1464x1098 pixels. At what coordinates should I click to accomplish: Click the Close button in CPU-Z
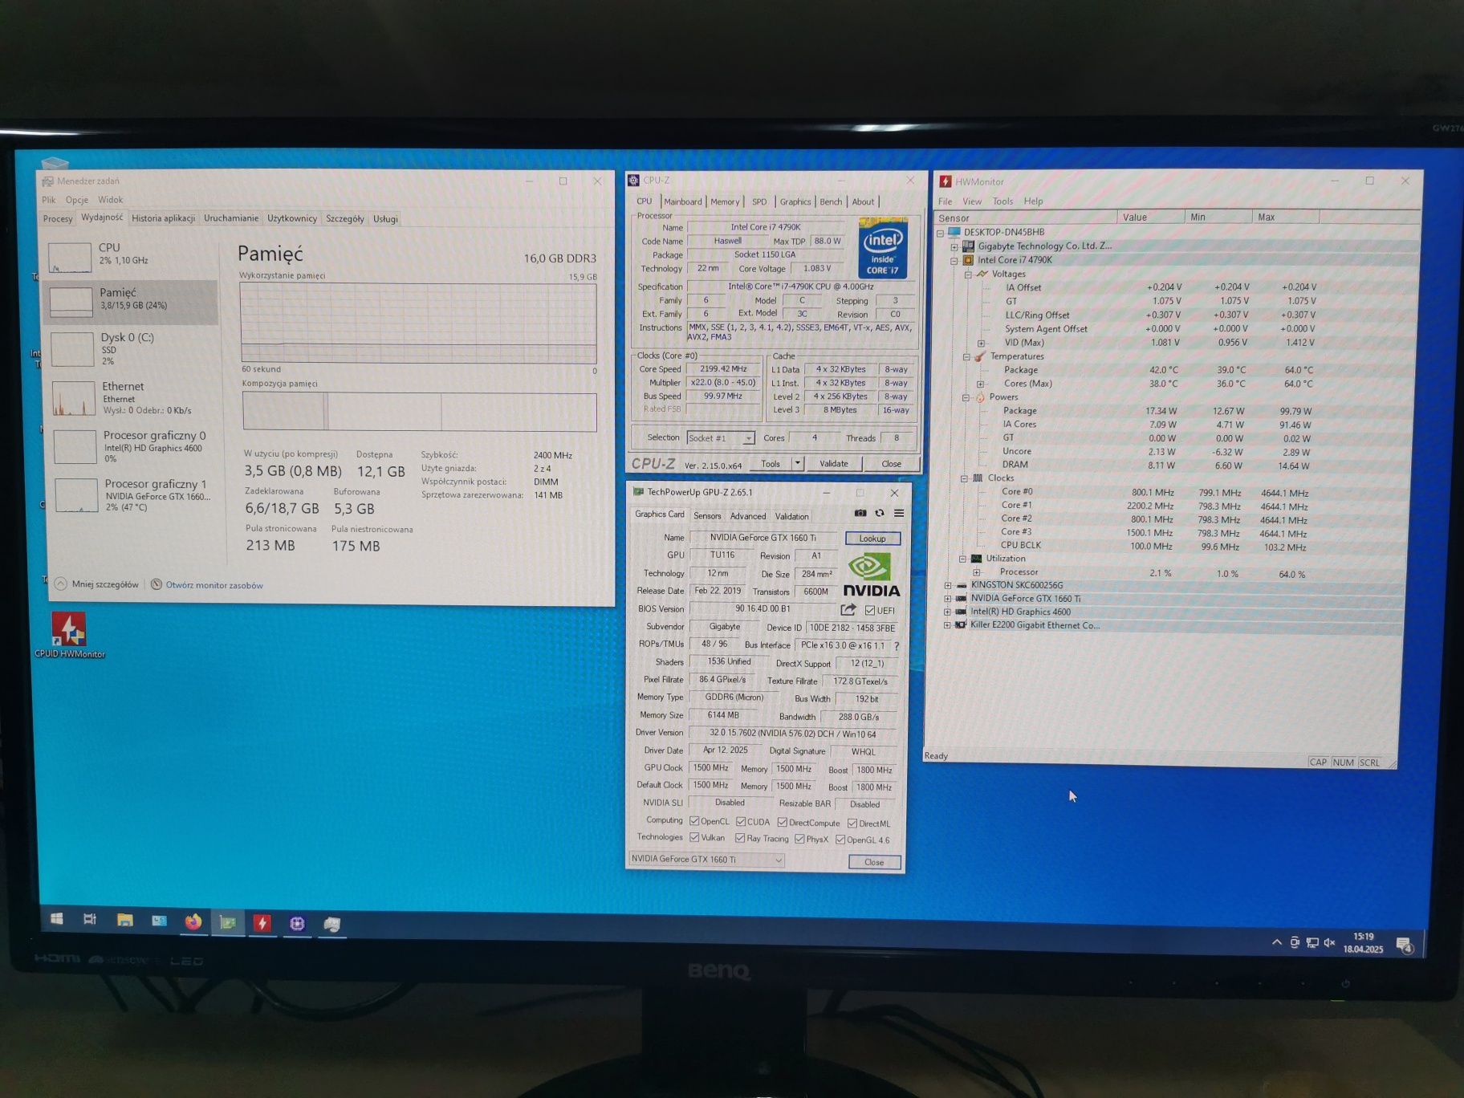pos(891,464)
